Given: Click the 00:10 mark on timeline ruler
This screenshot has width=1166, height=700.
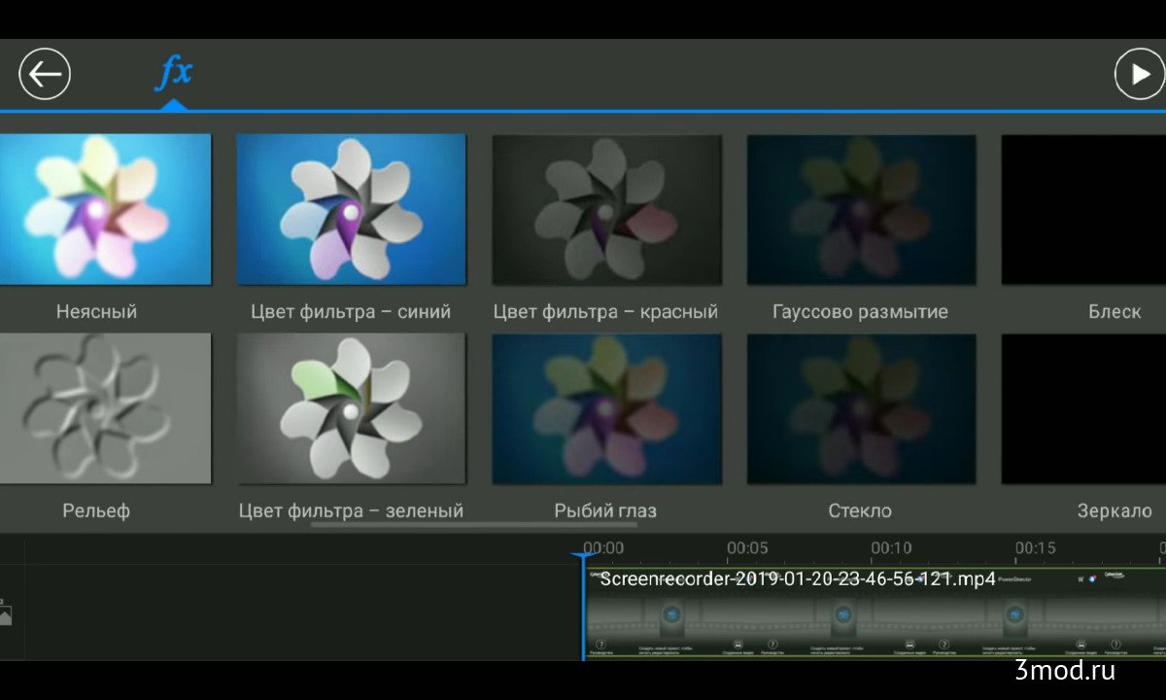Looking at the screenshot, I should click(891, 549).
